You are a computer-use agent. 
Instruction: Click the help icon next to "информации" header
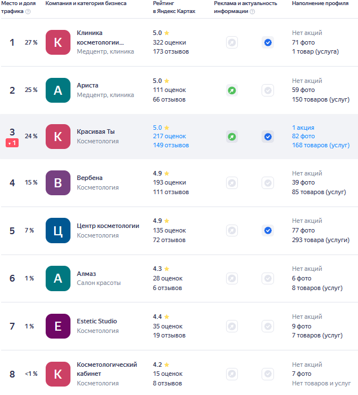coord(252,12)
